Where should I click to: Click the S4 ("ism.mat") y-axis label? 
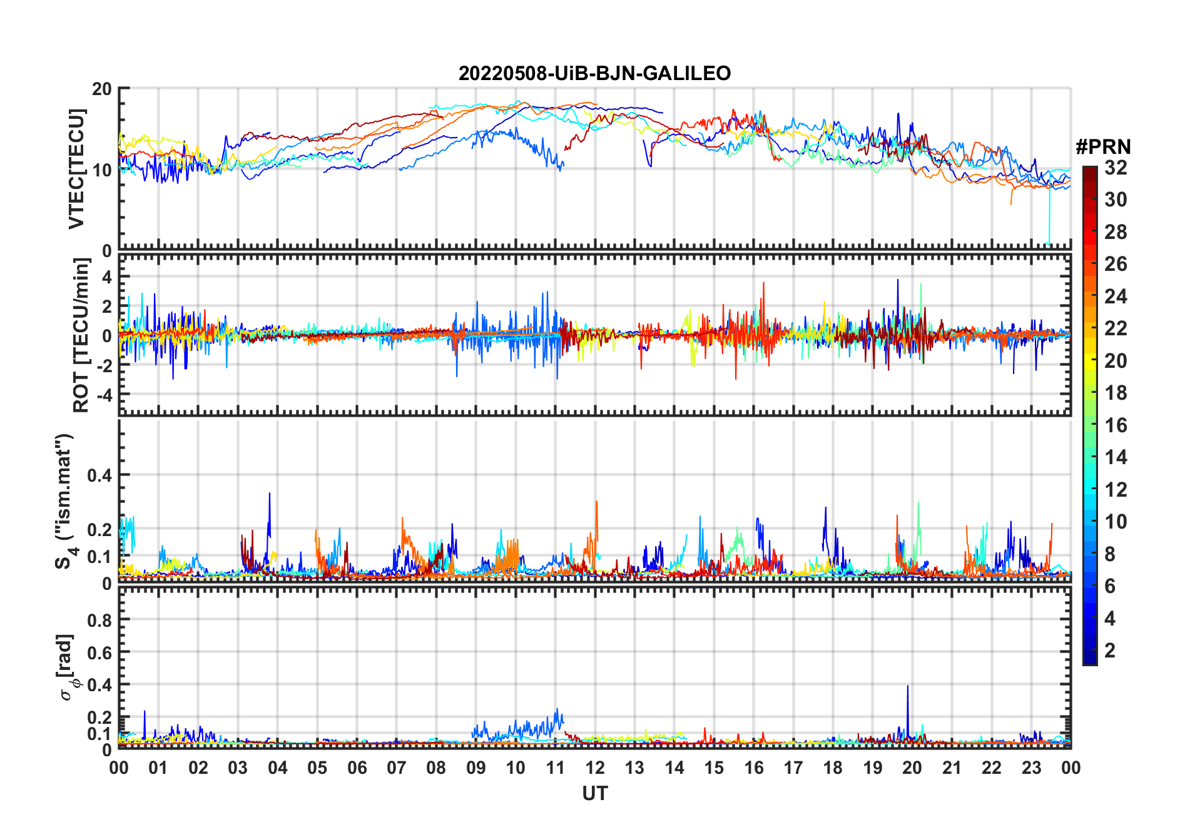(65, 501)
